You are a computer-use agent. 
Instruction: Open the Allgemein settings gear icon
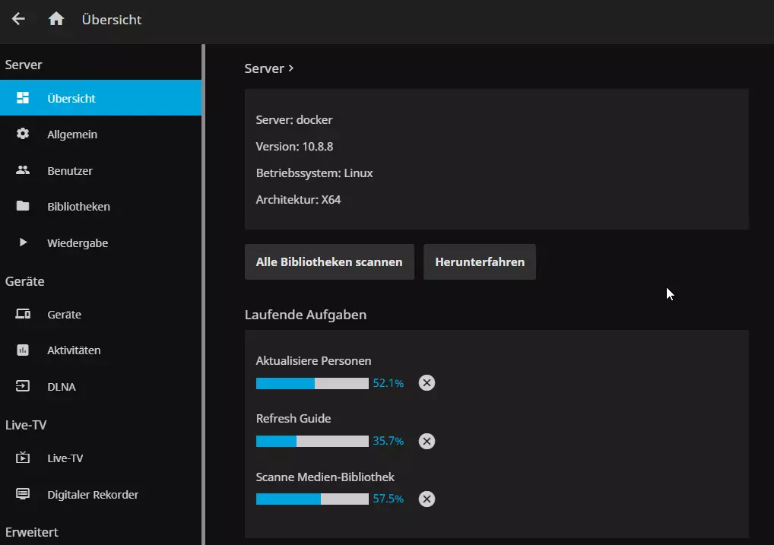click(x=21, y=134)
